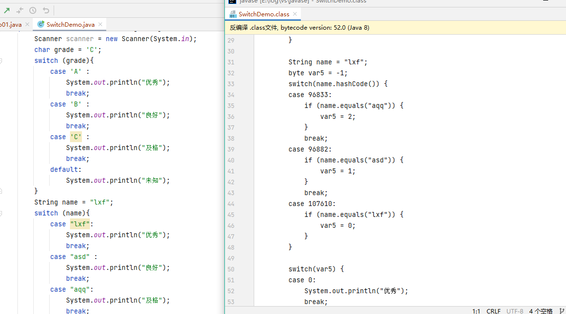Click 'if (name.equals("aqq")) {' line
The width and height of the screenshot is (566, 314).
pos(354,105)
